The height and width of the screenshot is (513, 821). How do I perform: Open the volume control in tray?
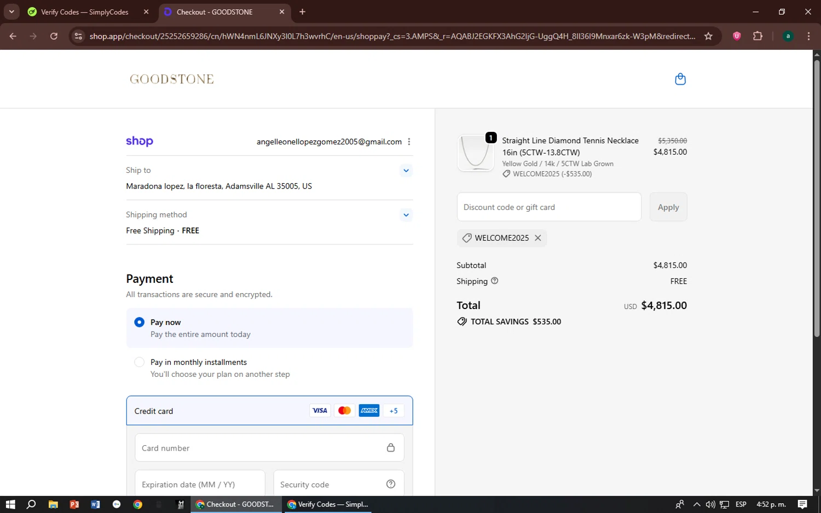coord(710,504)
